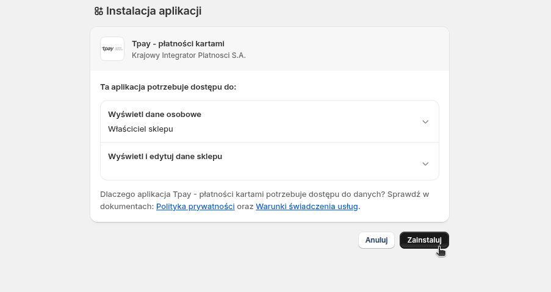
Task: Expand the Wyświetl dane osobowe chevron
Action: [x=425, y=122]
